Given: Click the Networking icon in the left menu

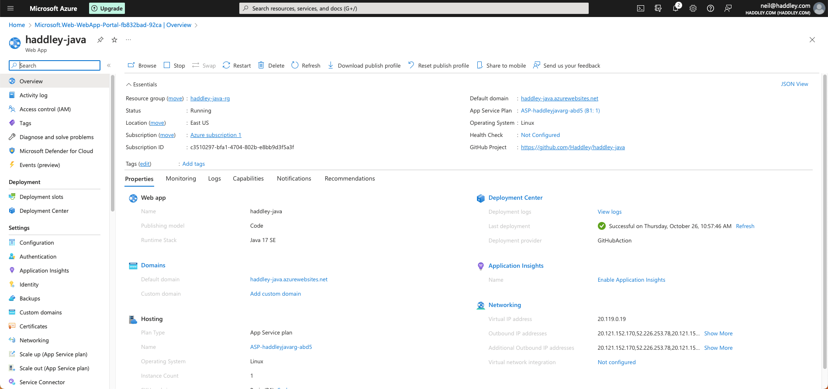Looking at the screenshot, I should (x=12, y=340).
